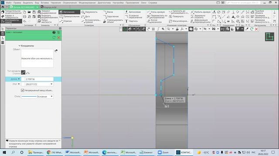
Task: Open the Длина label dropdown arrow
Action: pyautogui.click(x=19, y=79)
